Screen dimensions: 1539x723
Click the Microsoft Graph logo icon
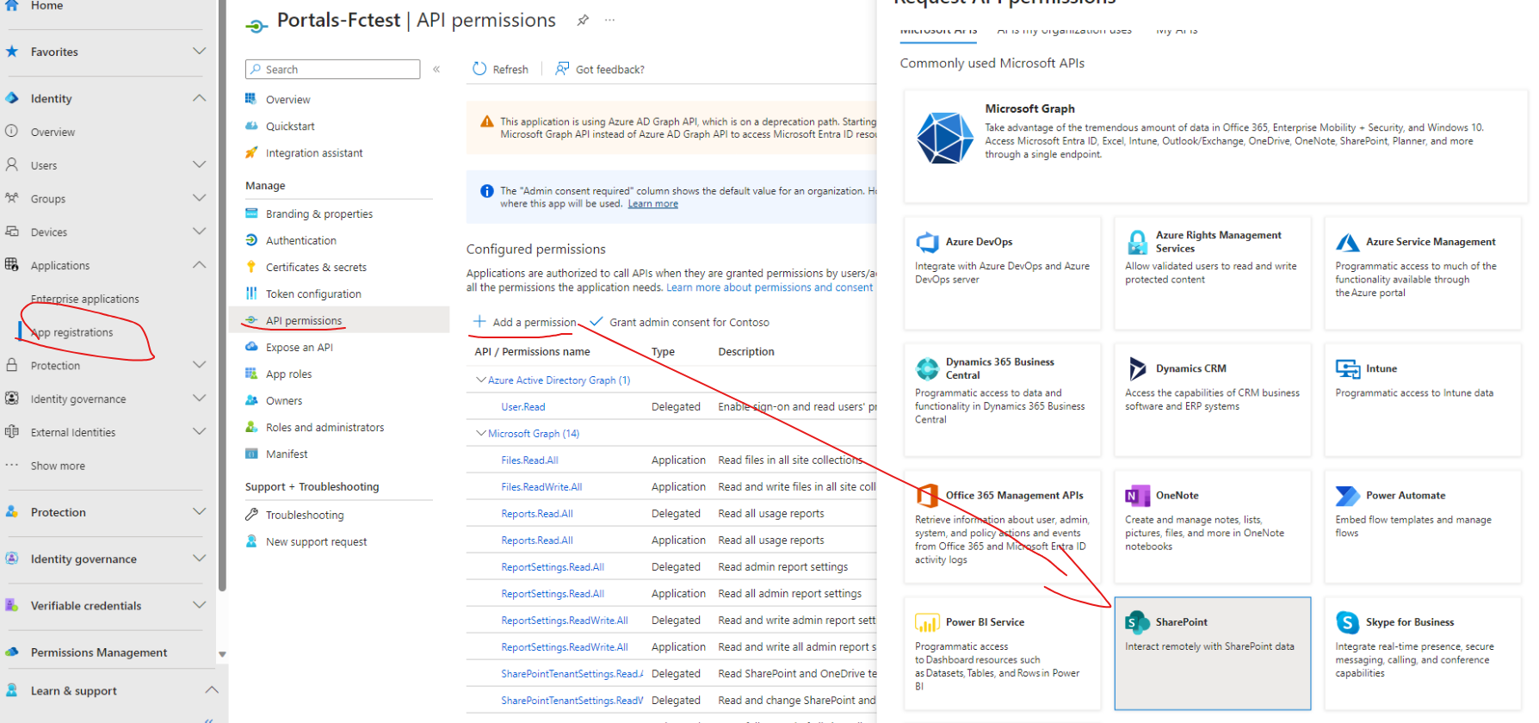[x=945, y=138]
